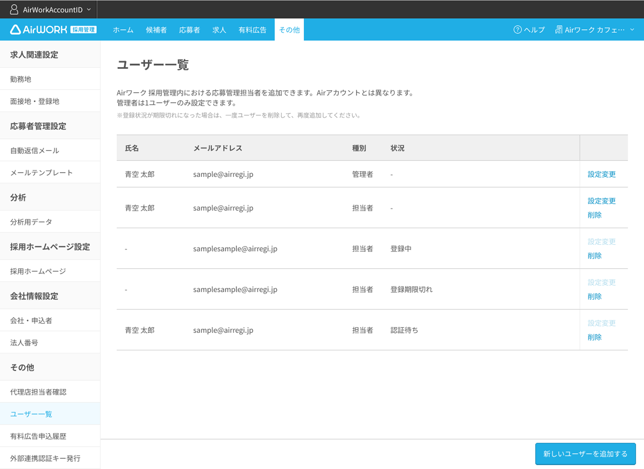
Task: Click 削除 on the 登録中 user row
Action: [x=594, y=256]
